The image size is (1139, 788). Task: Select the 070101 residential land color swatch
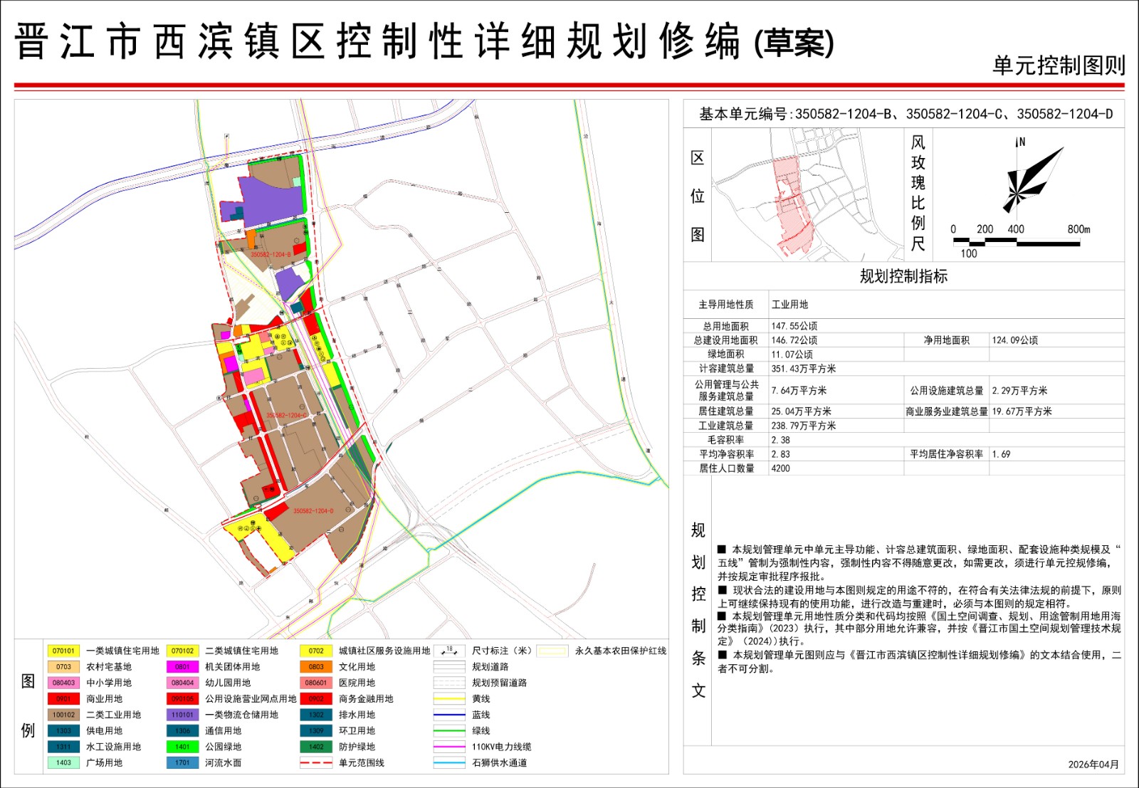[x=63, y=651]
